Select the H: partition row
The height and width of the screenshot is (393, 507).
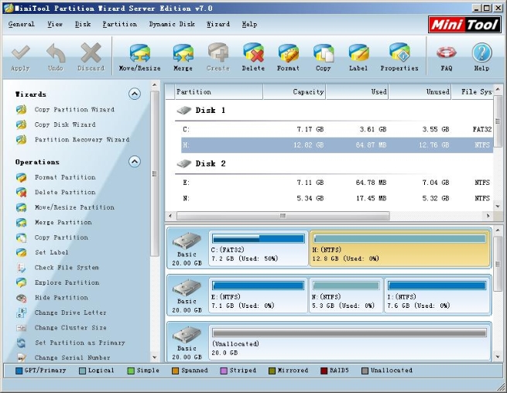(x=337, y=145)
